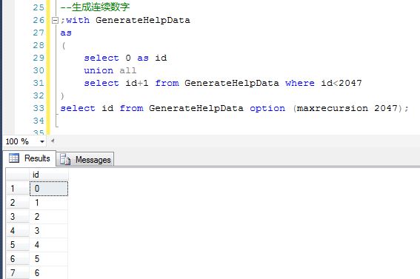
Task: Select row header number 1
Action: [x=18, y=189]
